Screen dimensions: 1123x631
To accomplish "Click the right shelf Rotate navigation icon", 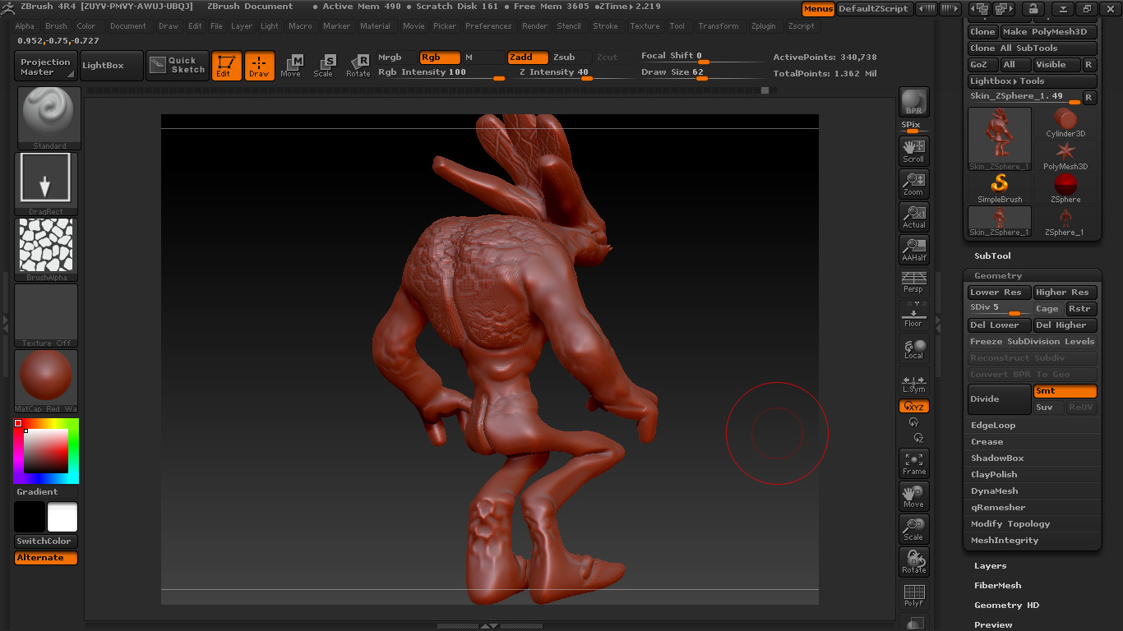I will coord(913,562).
